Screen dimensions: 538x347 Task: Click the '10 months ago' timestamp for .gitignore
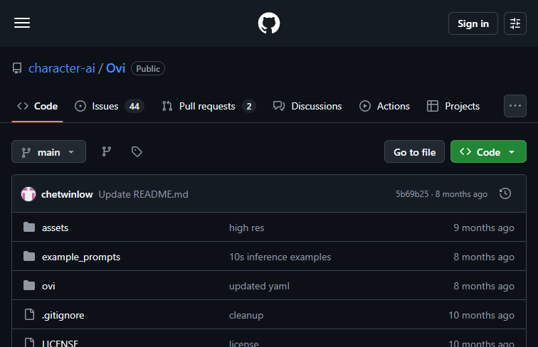(x=481, y=315)
